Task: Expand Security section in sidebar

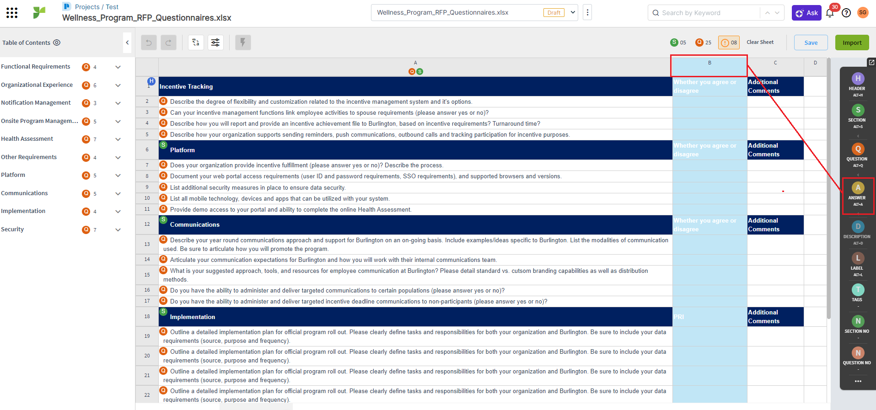Action: [118, 229]
